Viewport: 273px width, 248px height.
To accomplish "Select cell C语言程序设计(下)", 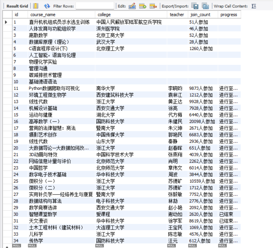I will [61, 49].
